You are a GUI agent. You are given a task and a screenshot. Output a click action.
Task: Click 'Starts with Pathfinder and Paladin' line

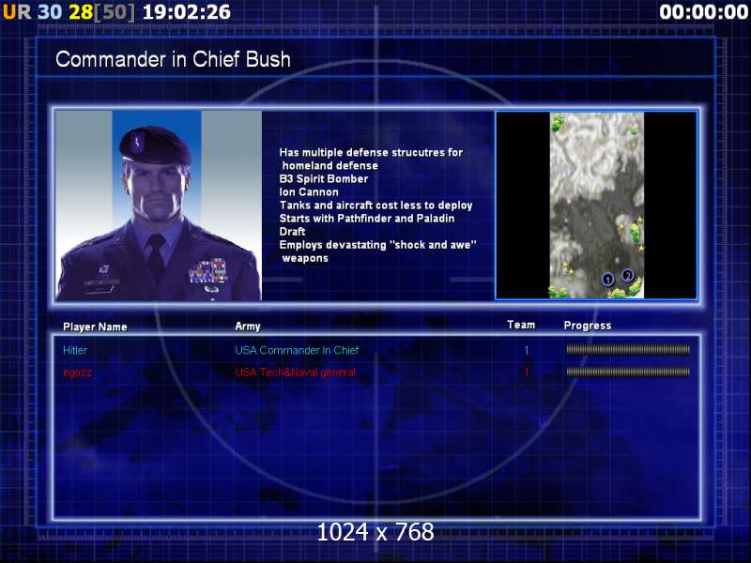367,219
